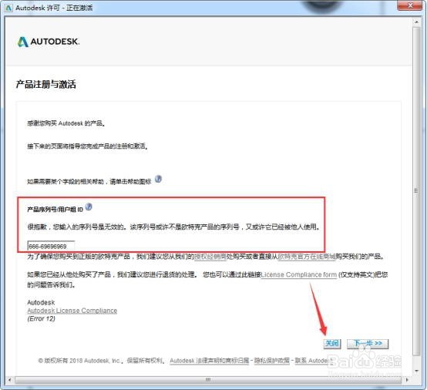Click the 感谢您购买 Autodesk 的产品 text
The height and width of the screenshot is (390, 427).
66,123
